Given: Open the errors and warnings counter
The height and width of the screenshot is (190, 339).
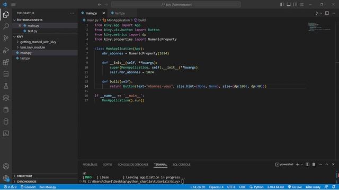Looking at the screenshot, I should (10, 187).
